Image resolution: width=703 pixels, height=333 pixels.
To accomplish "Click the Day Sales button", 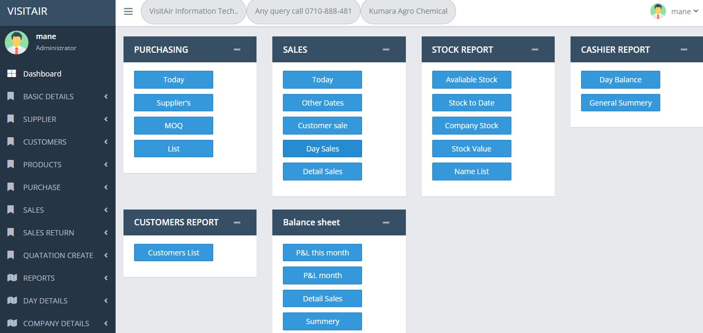I will point(322,149).
